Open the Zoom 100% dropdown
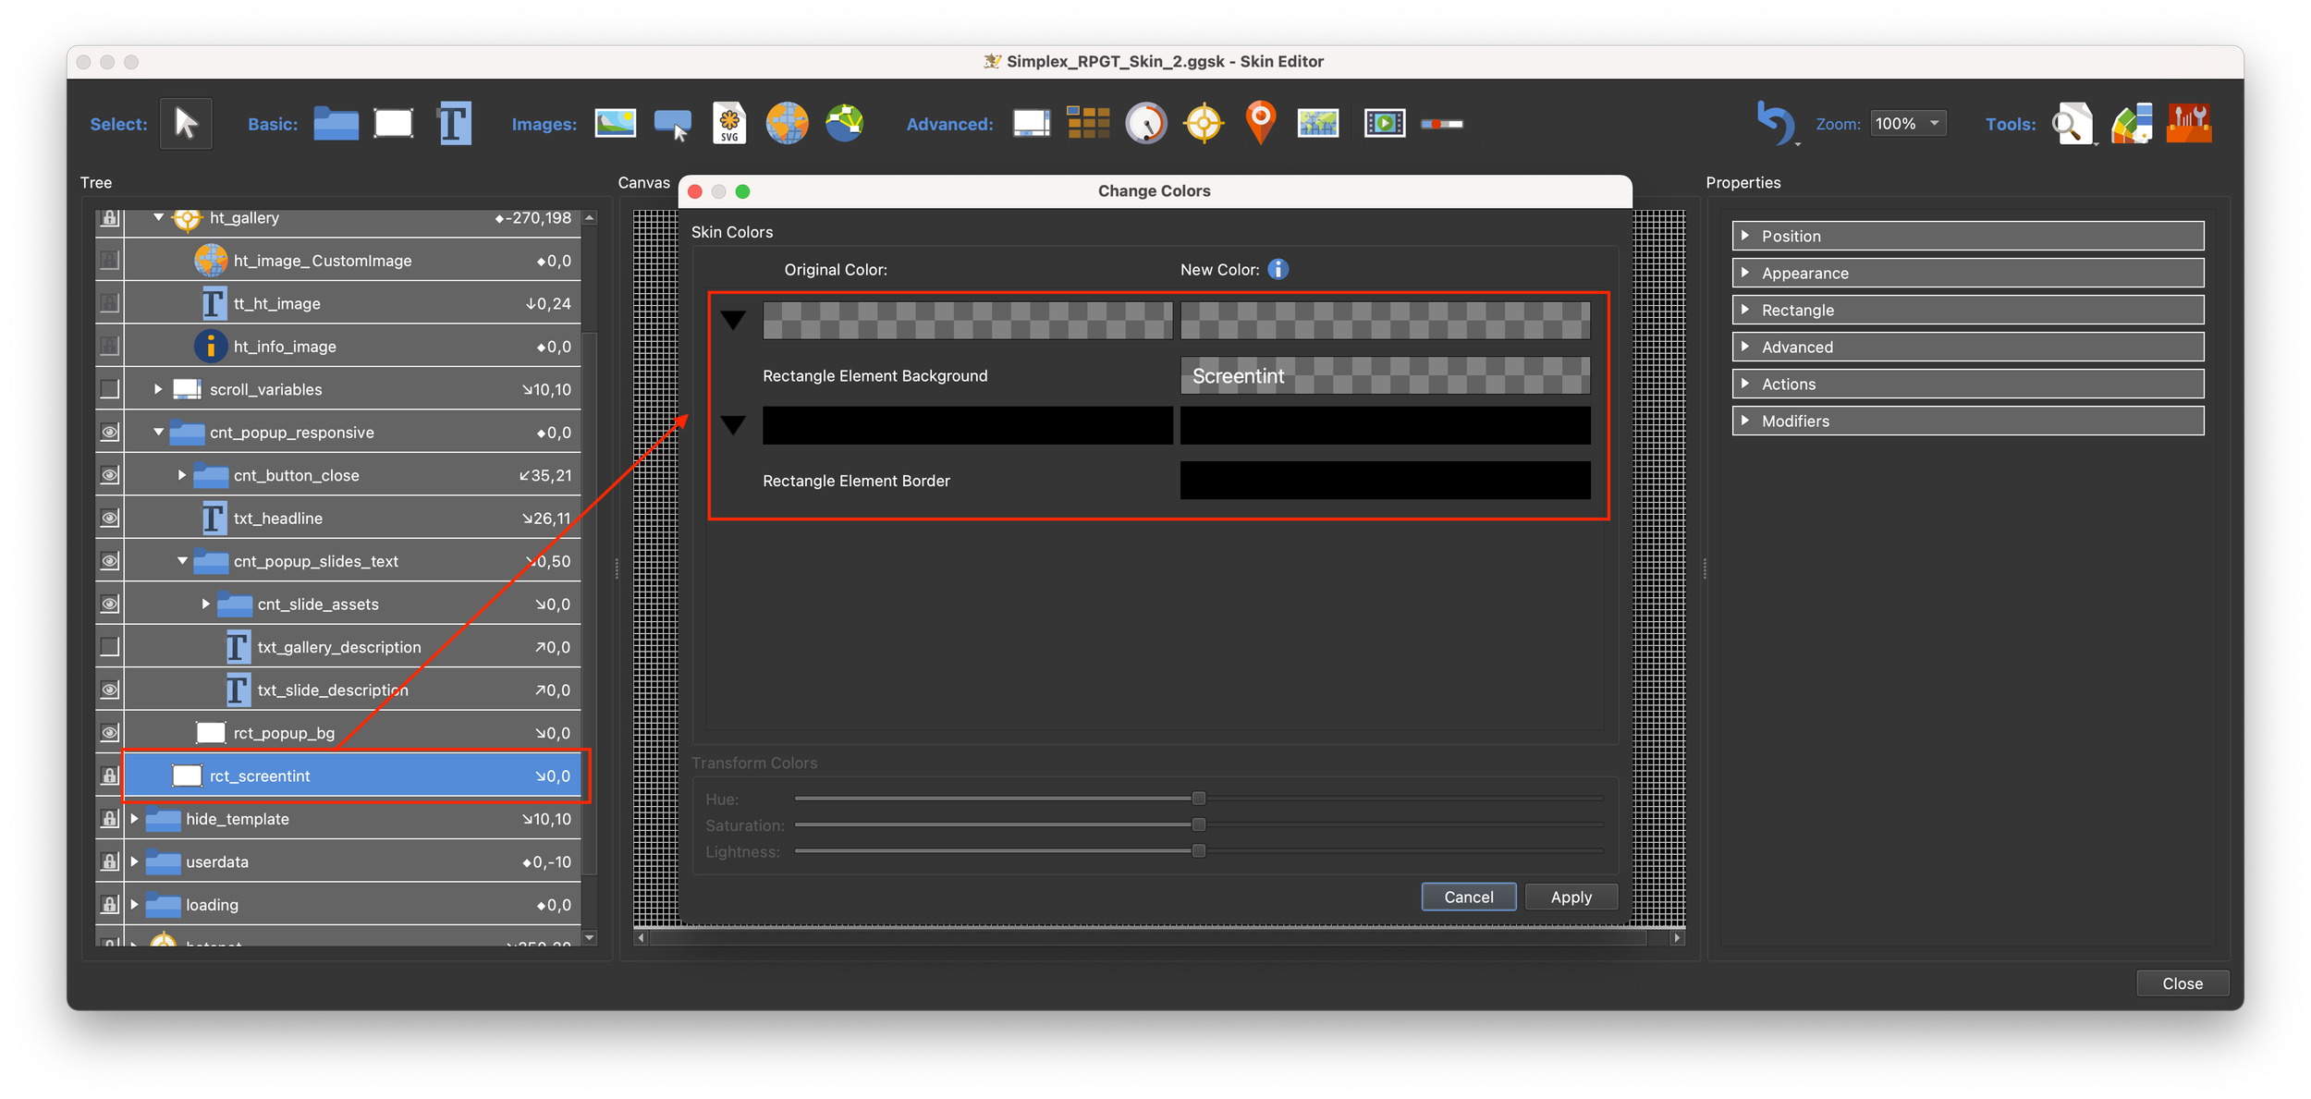2311x1099 pixels. pos(1908,123)
